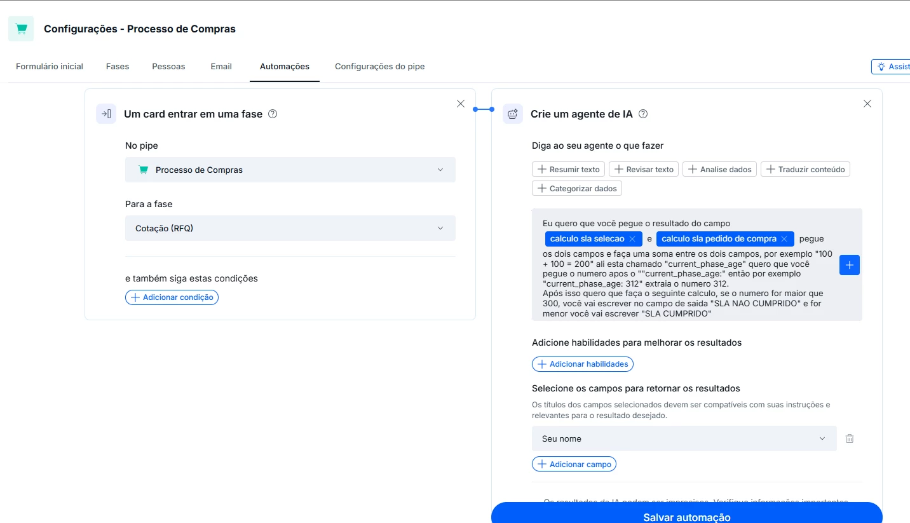Image resolution: width=910 pixels, height=523 pixels.
Task: Click the card-enters-phase trigger icon
Action: [106, 114]
